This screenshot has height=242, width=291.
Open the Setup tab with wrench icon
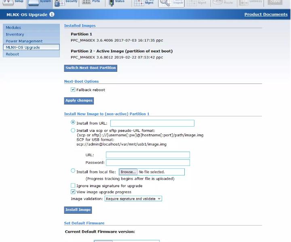coord(13,2)
